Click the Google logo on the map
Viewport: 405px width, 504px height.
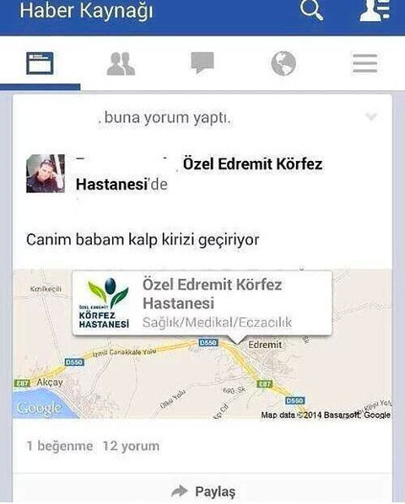click(40, 408)
